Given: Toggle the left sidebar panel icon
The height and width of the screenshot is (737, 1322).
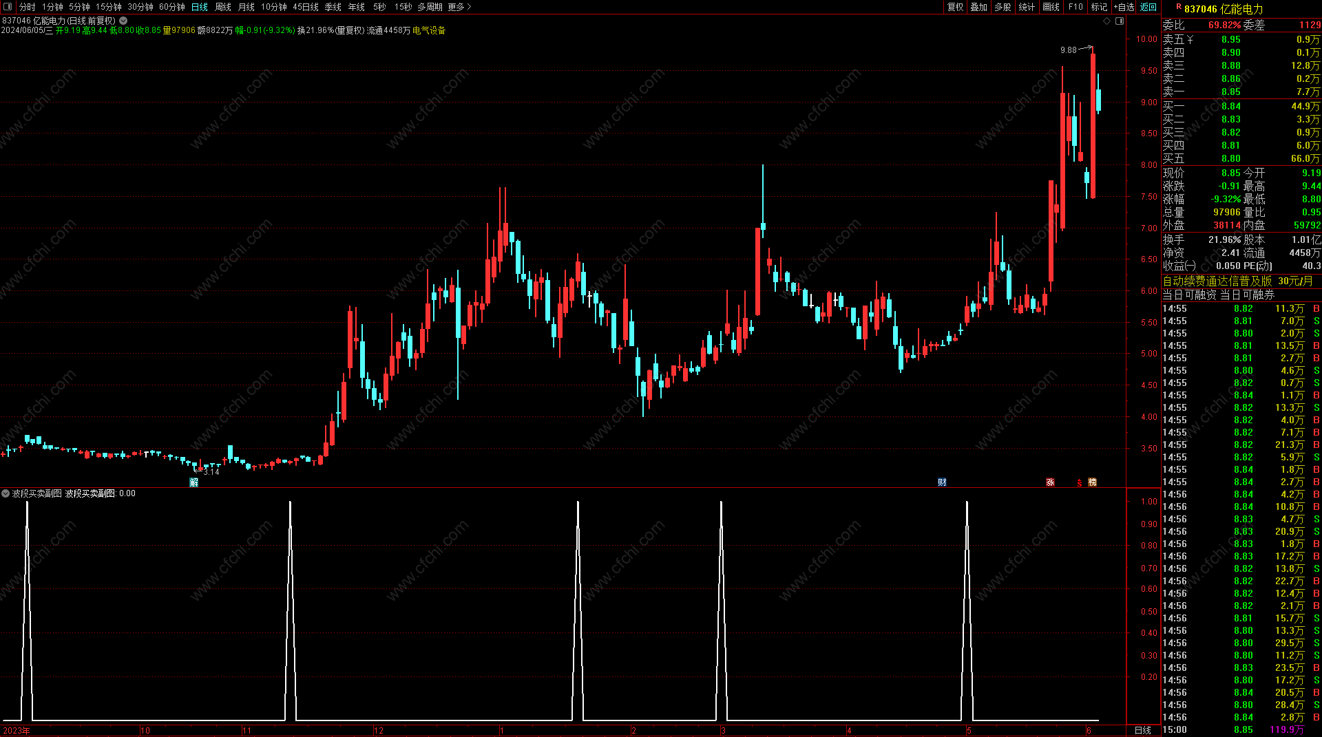Looking at the screenshot, I should click(x=8, y=7).
